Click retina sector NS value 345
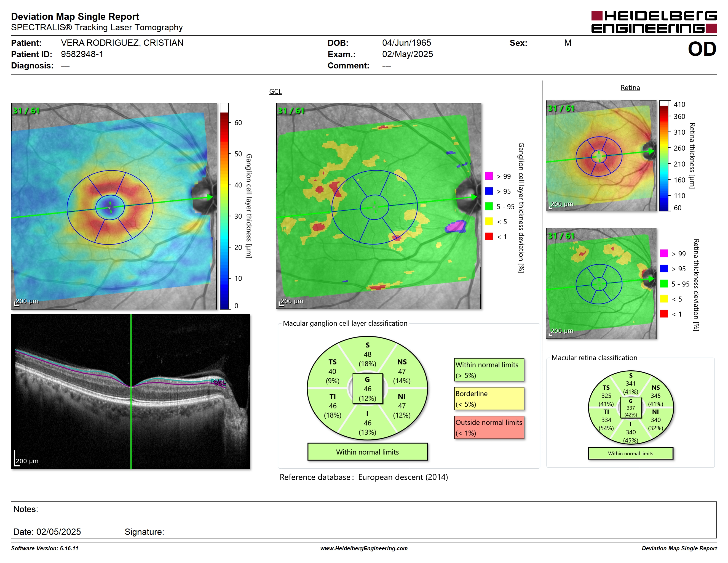This screenshot has width=728, height=563. (x=655, y=395)
